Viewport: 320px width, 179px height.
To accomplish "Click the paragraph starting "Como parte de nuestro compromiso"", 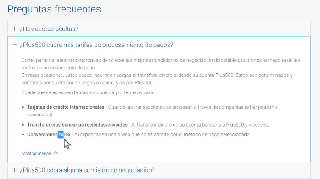I will [x=161, y=64].
